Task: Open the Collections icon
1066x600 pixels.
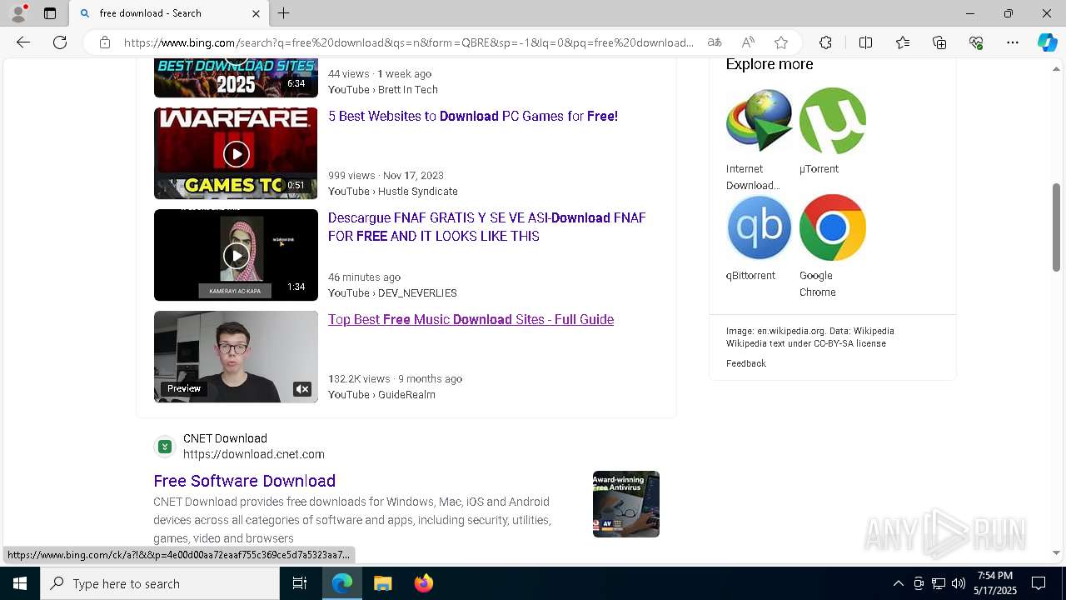Action: click(x=939, y=42)
